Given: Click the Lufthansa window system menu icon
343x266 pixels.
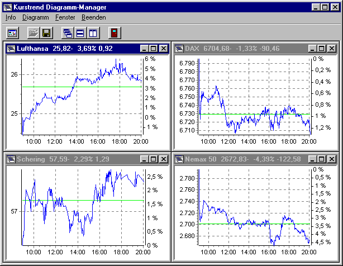Looking at the screenshot, I should [x=11, y=49].
